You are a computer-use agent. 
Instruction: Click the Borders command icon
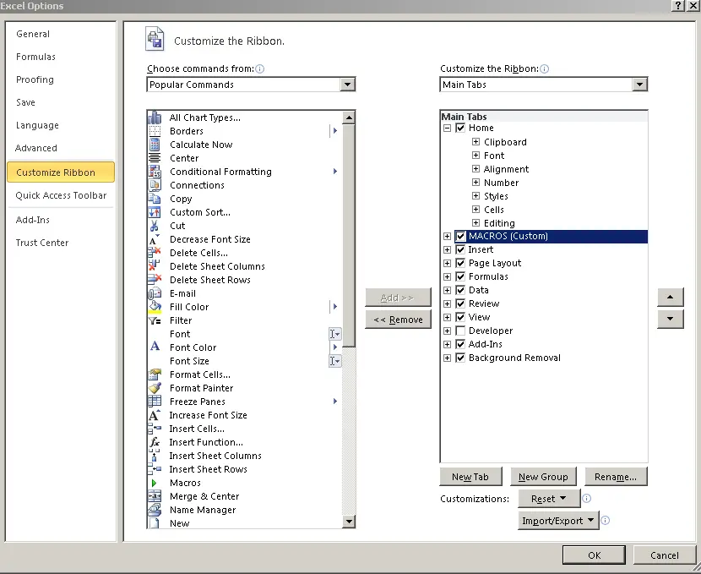pos(155,131)
